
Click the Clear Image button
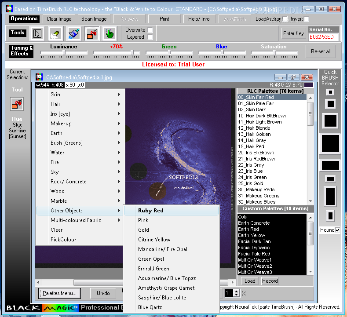click(59, 19)
